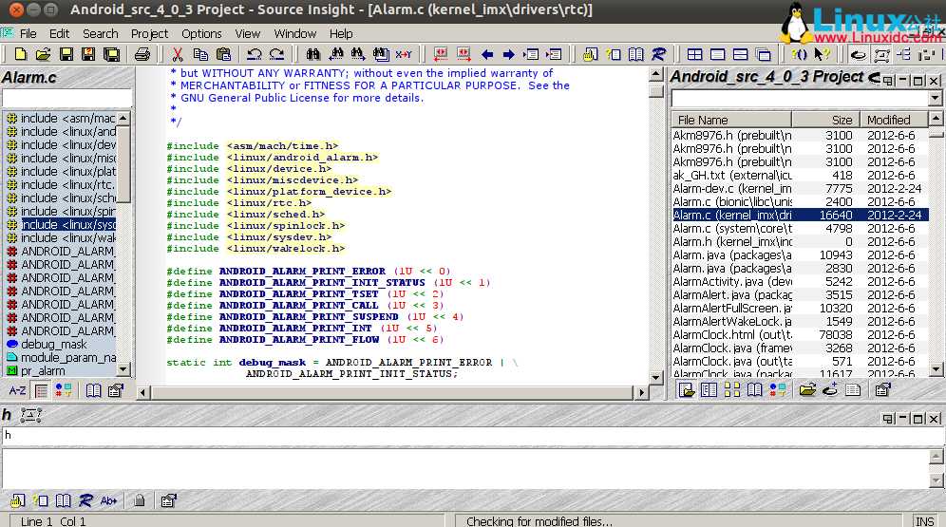
Task: Open the Edit menu
Action: point(59,34)
